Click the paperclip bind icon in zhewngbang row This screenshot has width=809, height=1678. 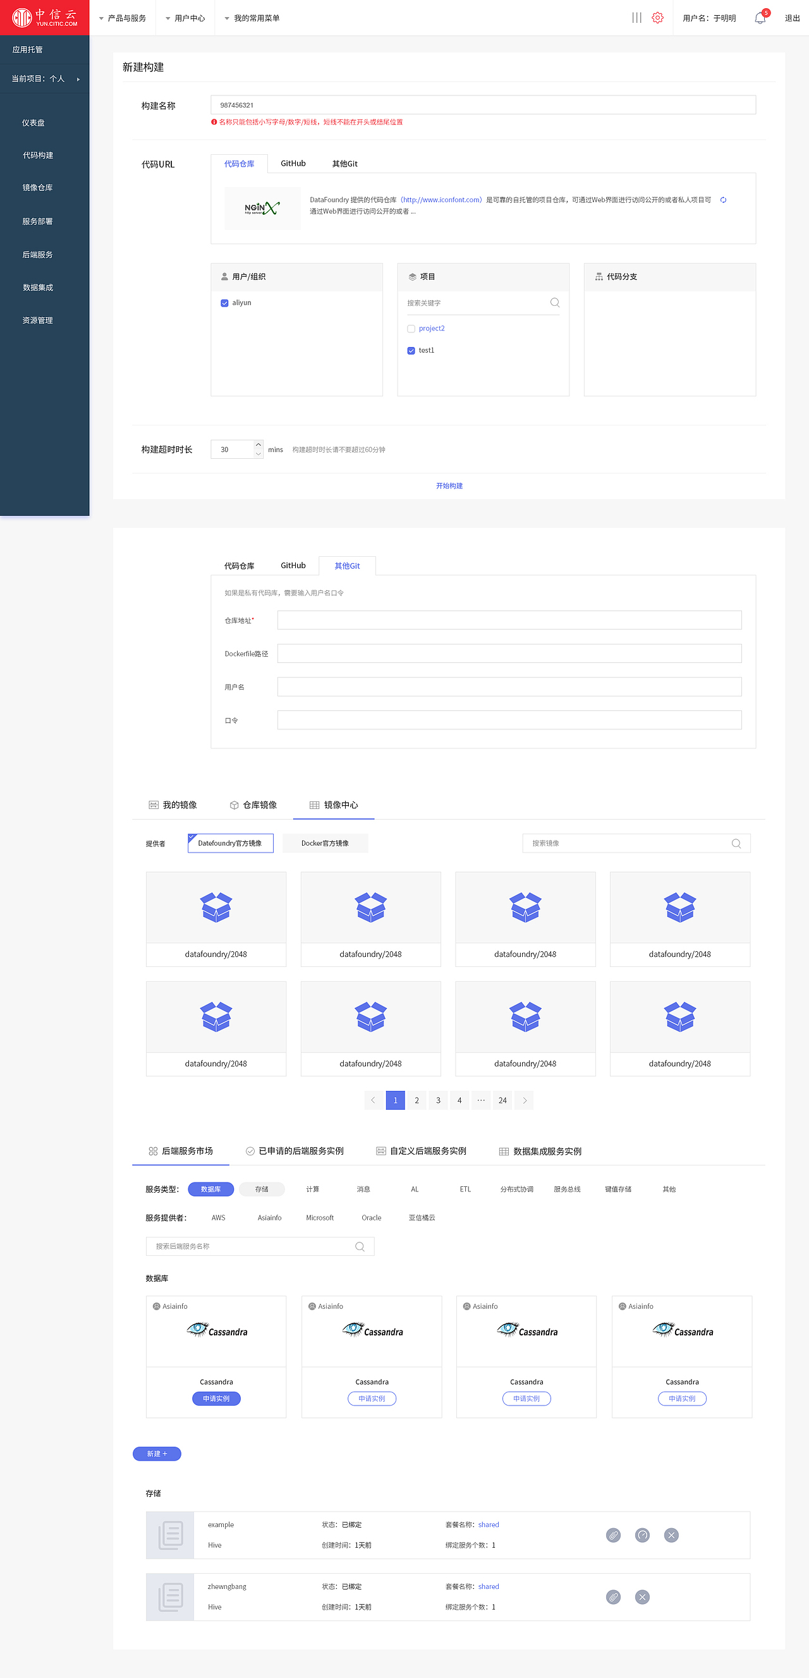pyautogui.click(x=613, y=1596)
